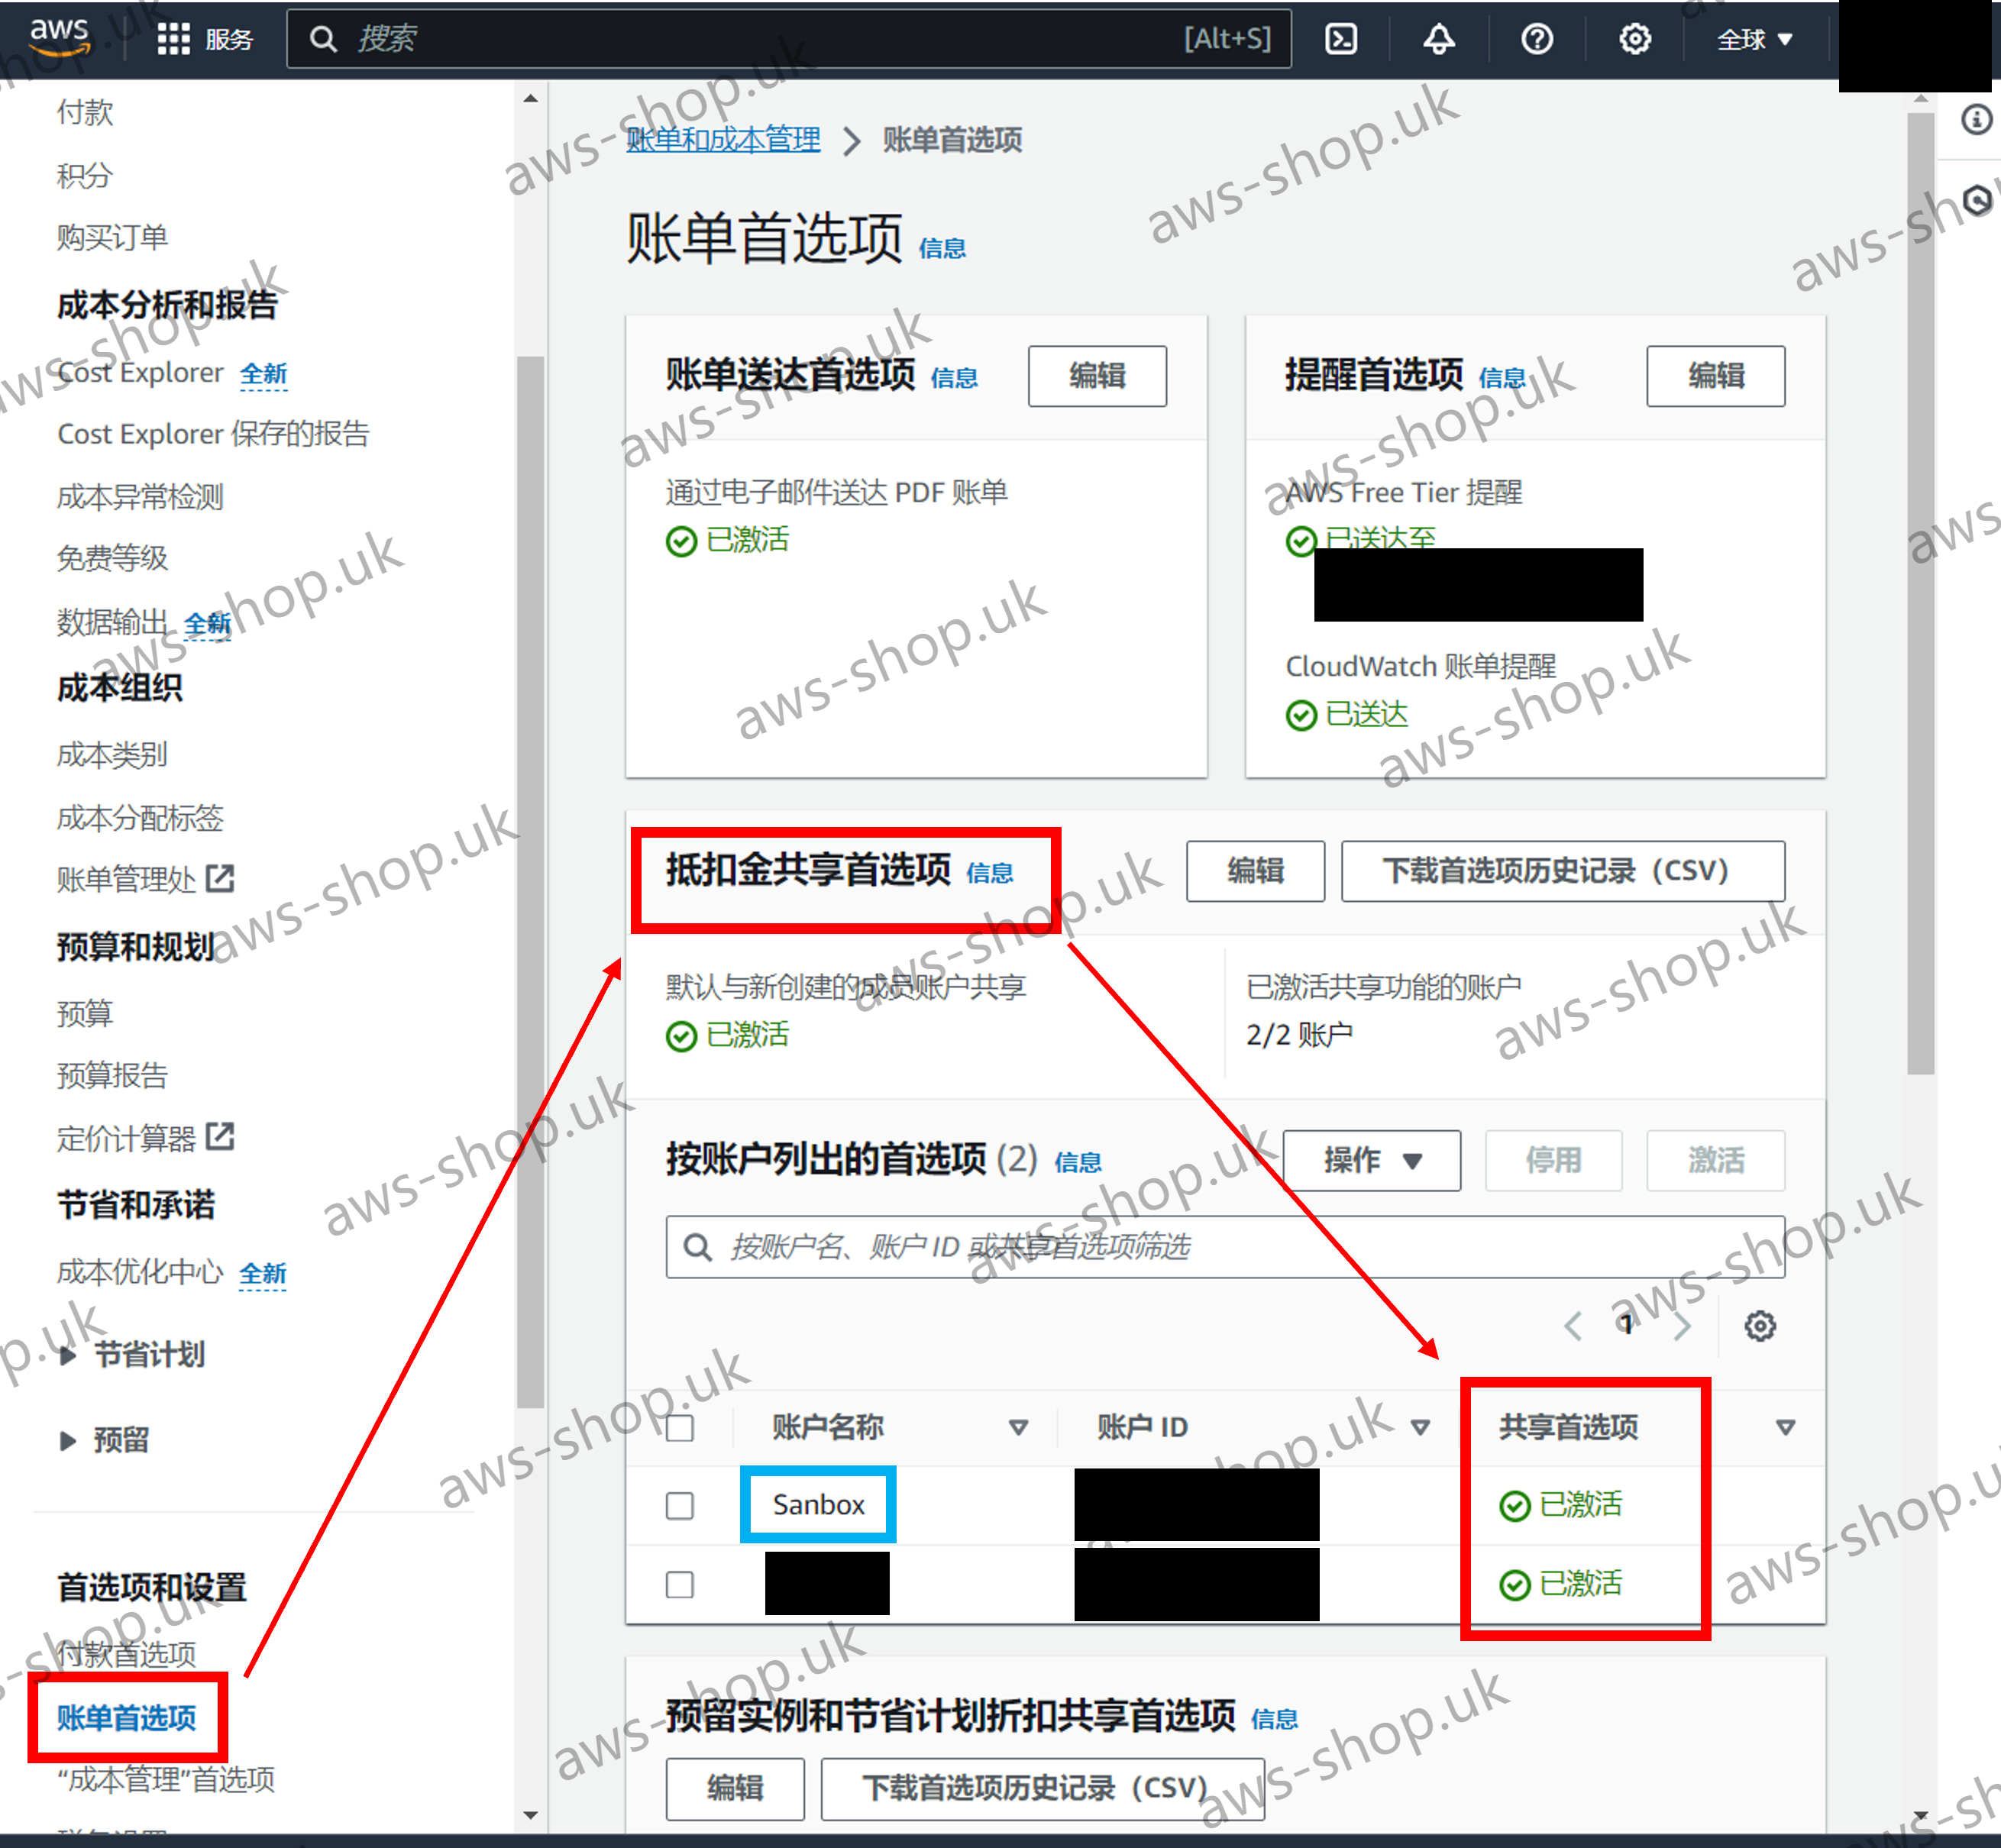Check the Sanbox account row checkbox
This screenshot has height=1848, width=2001.
point(680,1505)
